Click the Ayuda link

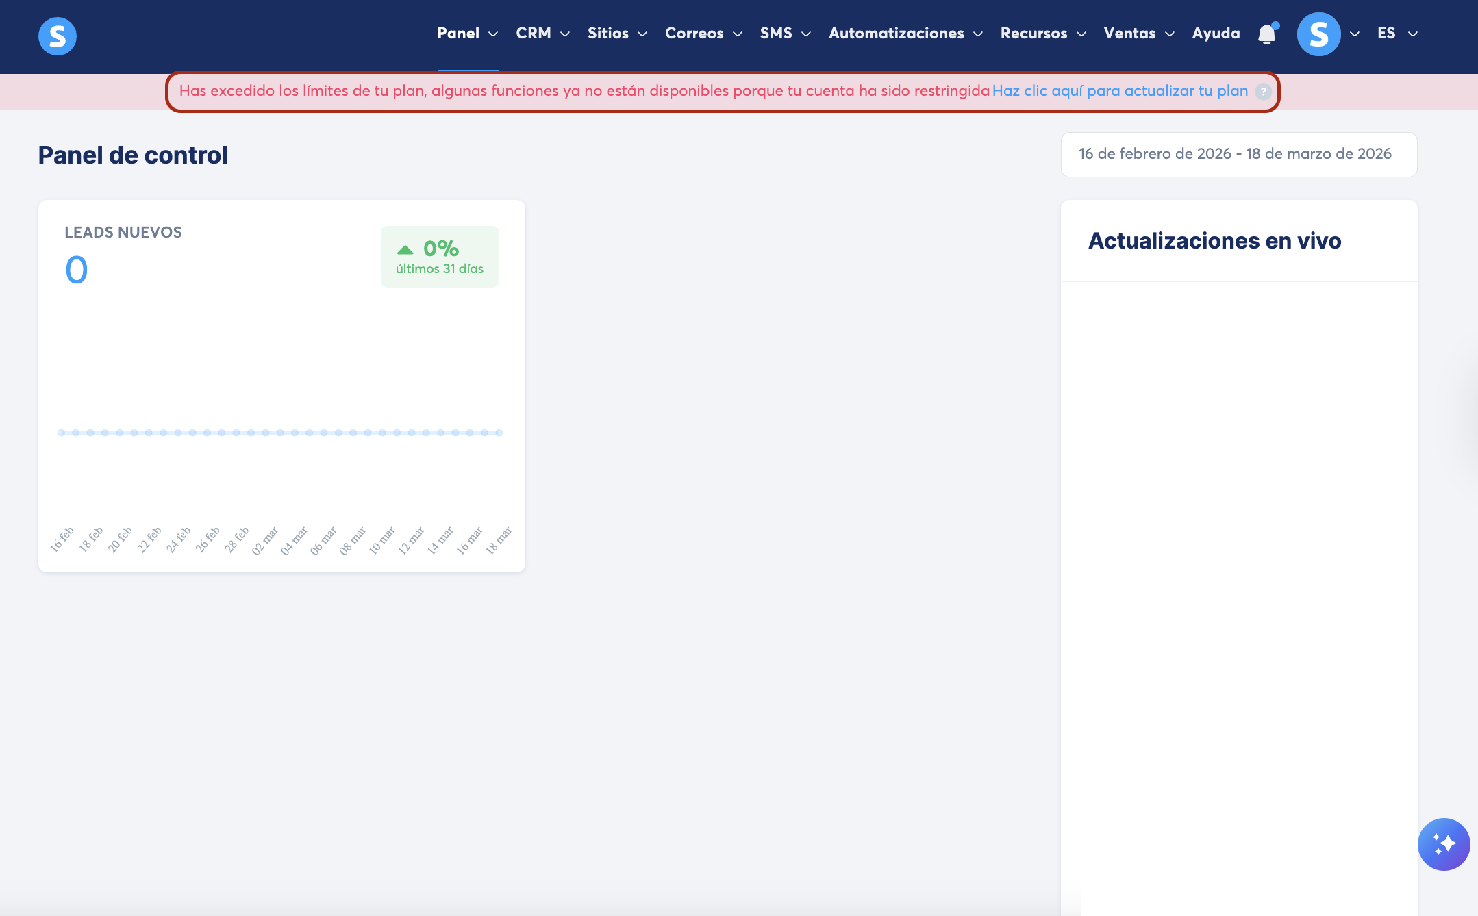point(1216,34)
